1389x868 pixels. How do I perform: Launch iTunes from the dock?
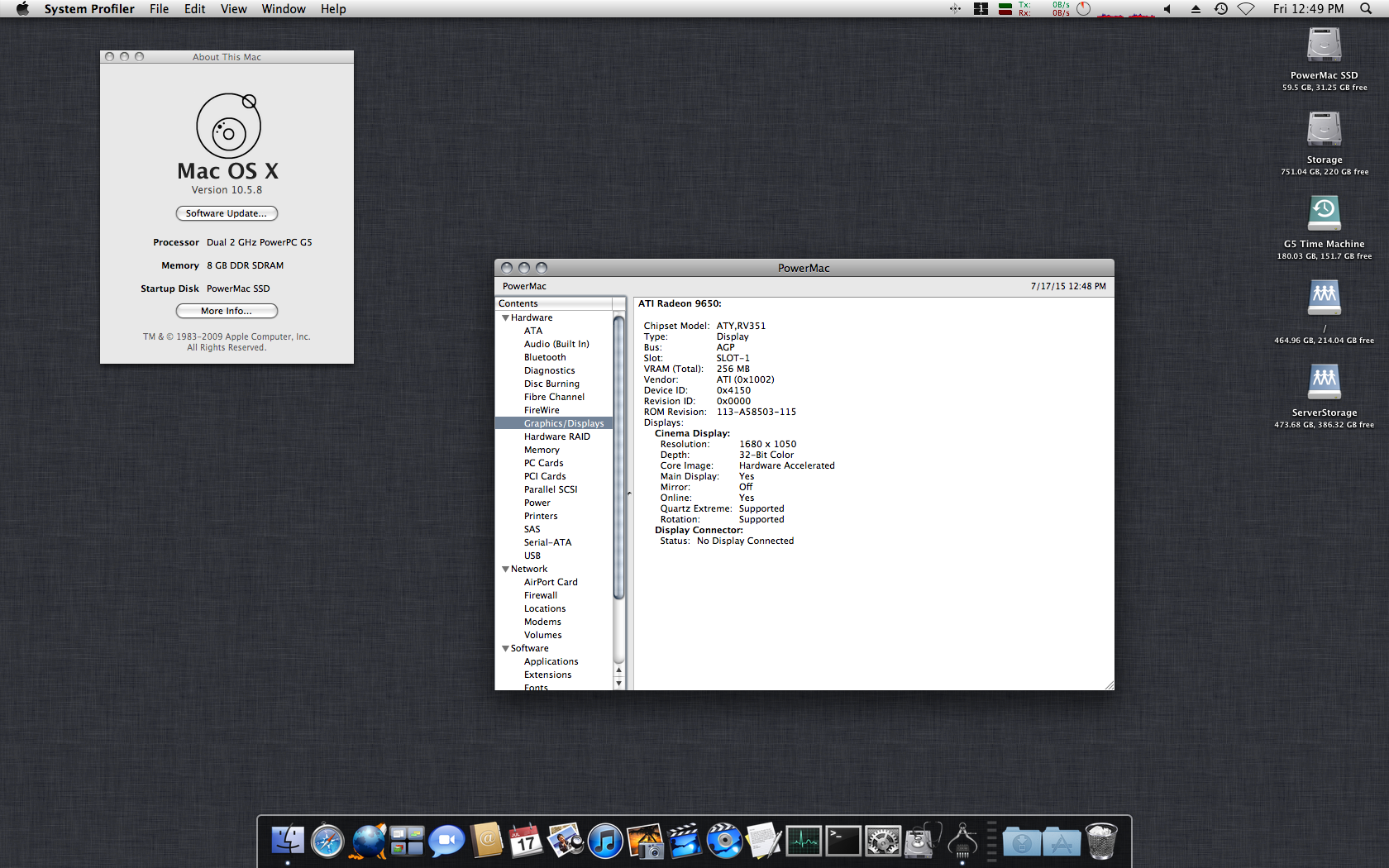605,842
